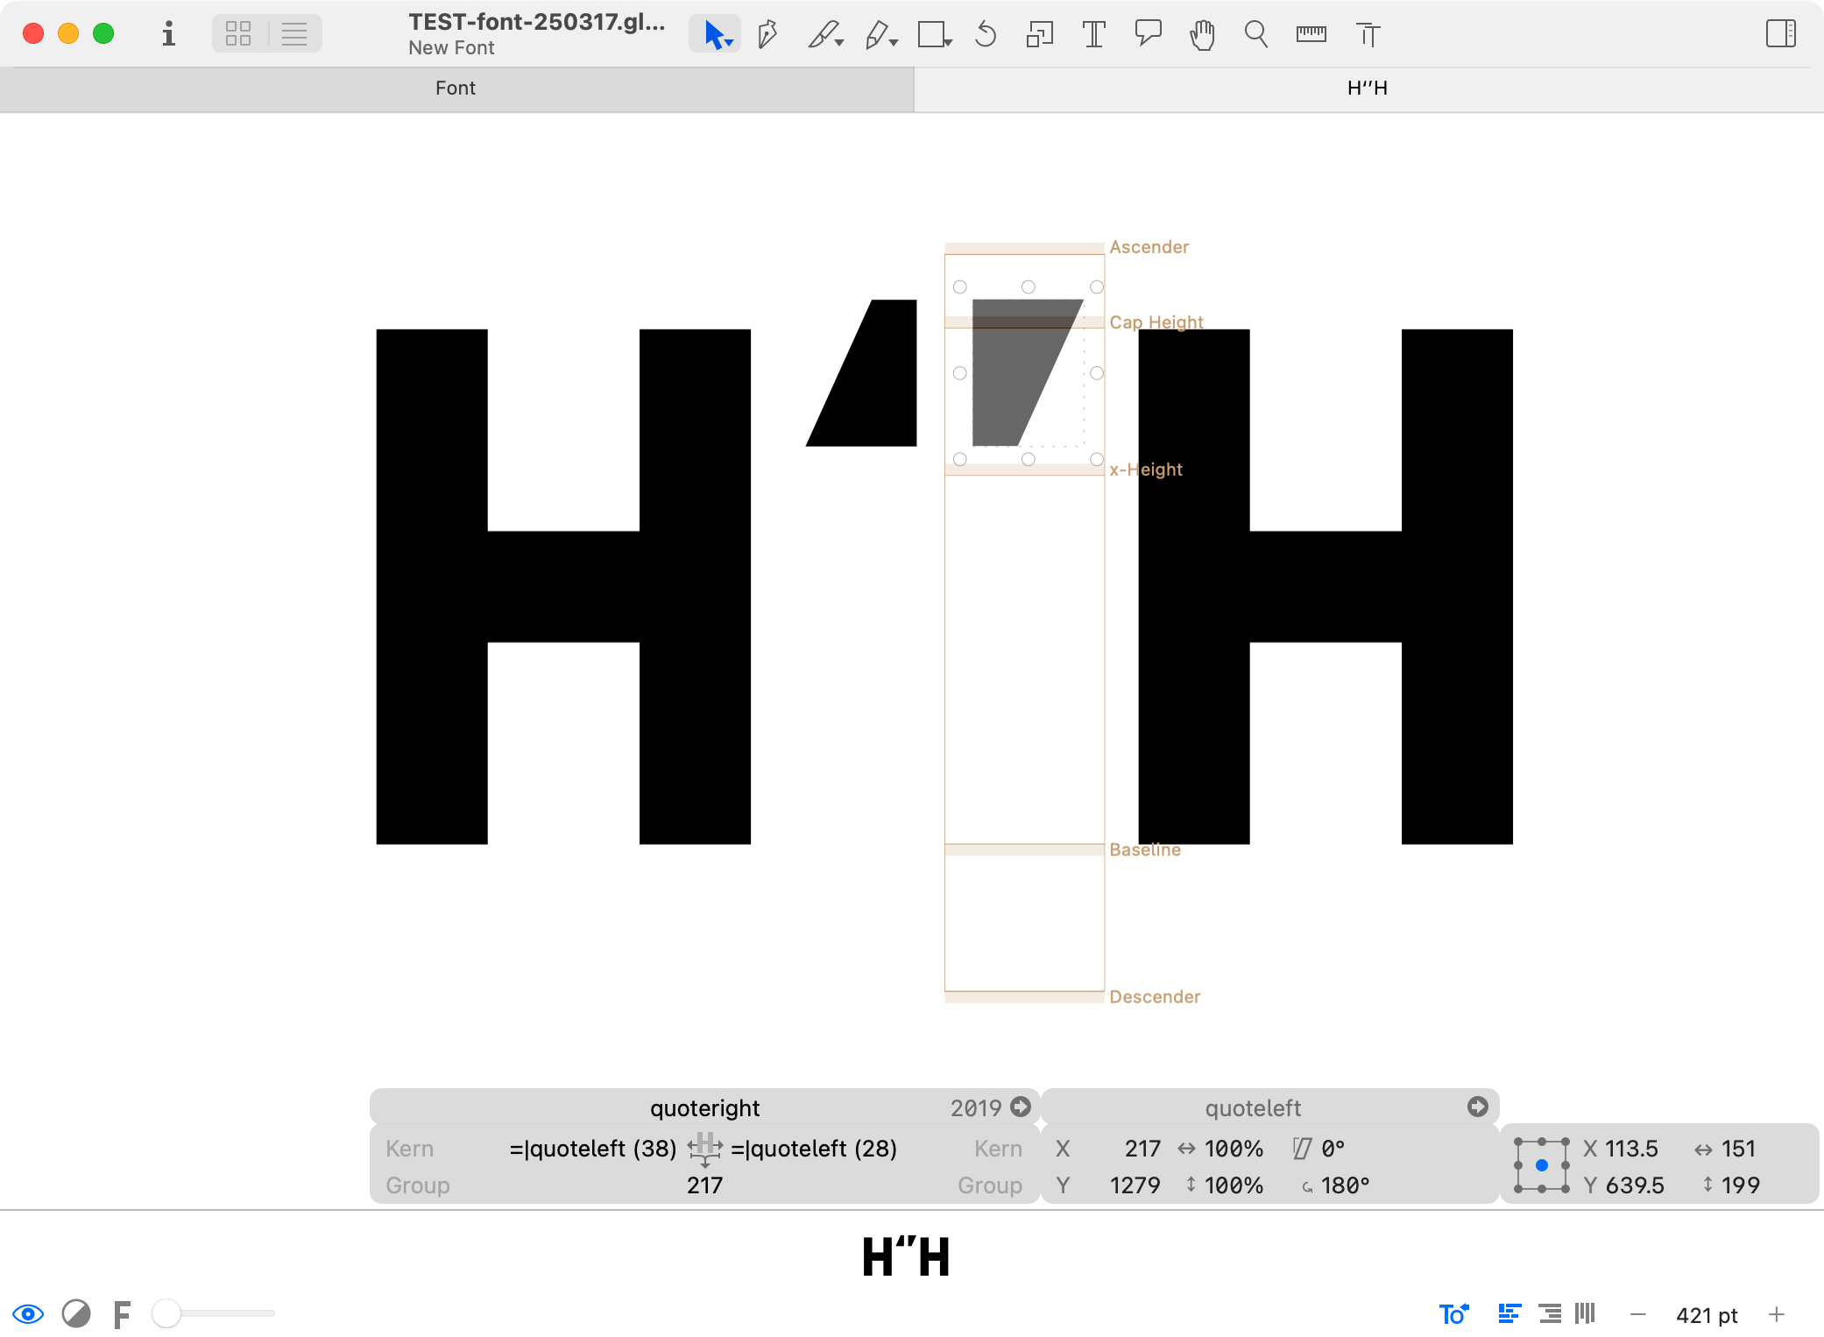Adjust the preview blur slider

pos(166,1313)
